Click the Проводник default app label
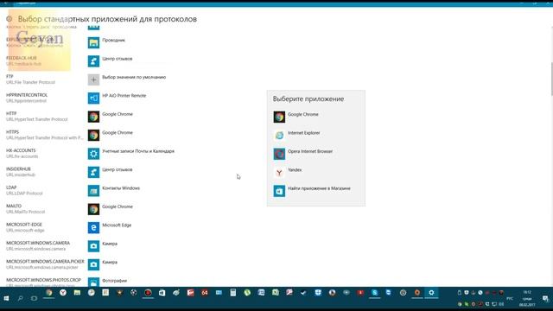 (113, 40)
